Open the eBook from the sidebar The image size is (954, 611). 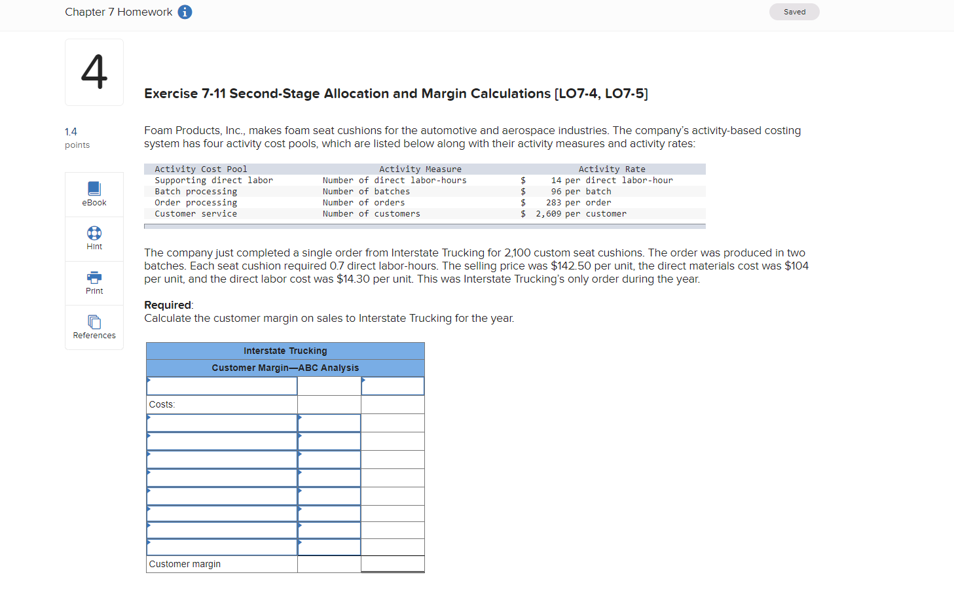coord(94,194)
